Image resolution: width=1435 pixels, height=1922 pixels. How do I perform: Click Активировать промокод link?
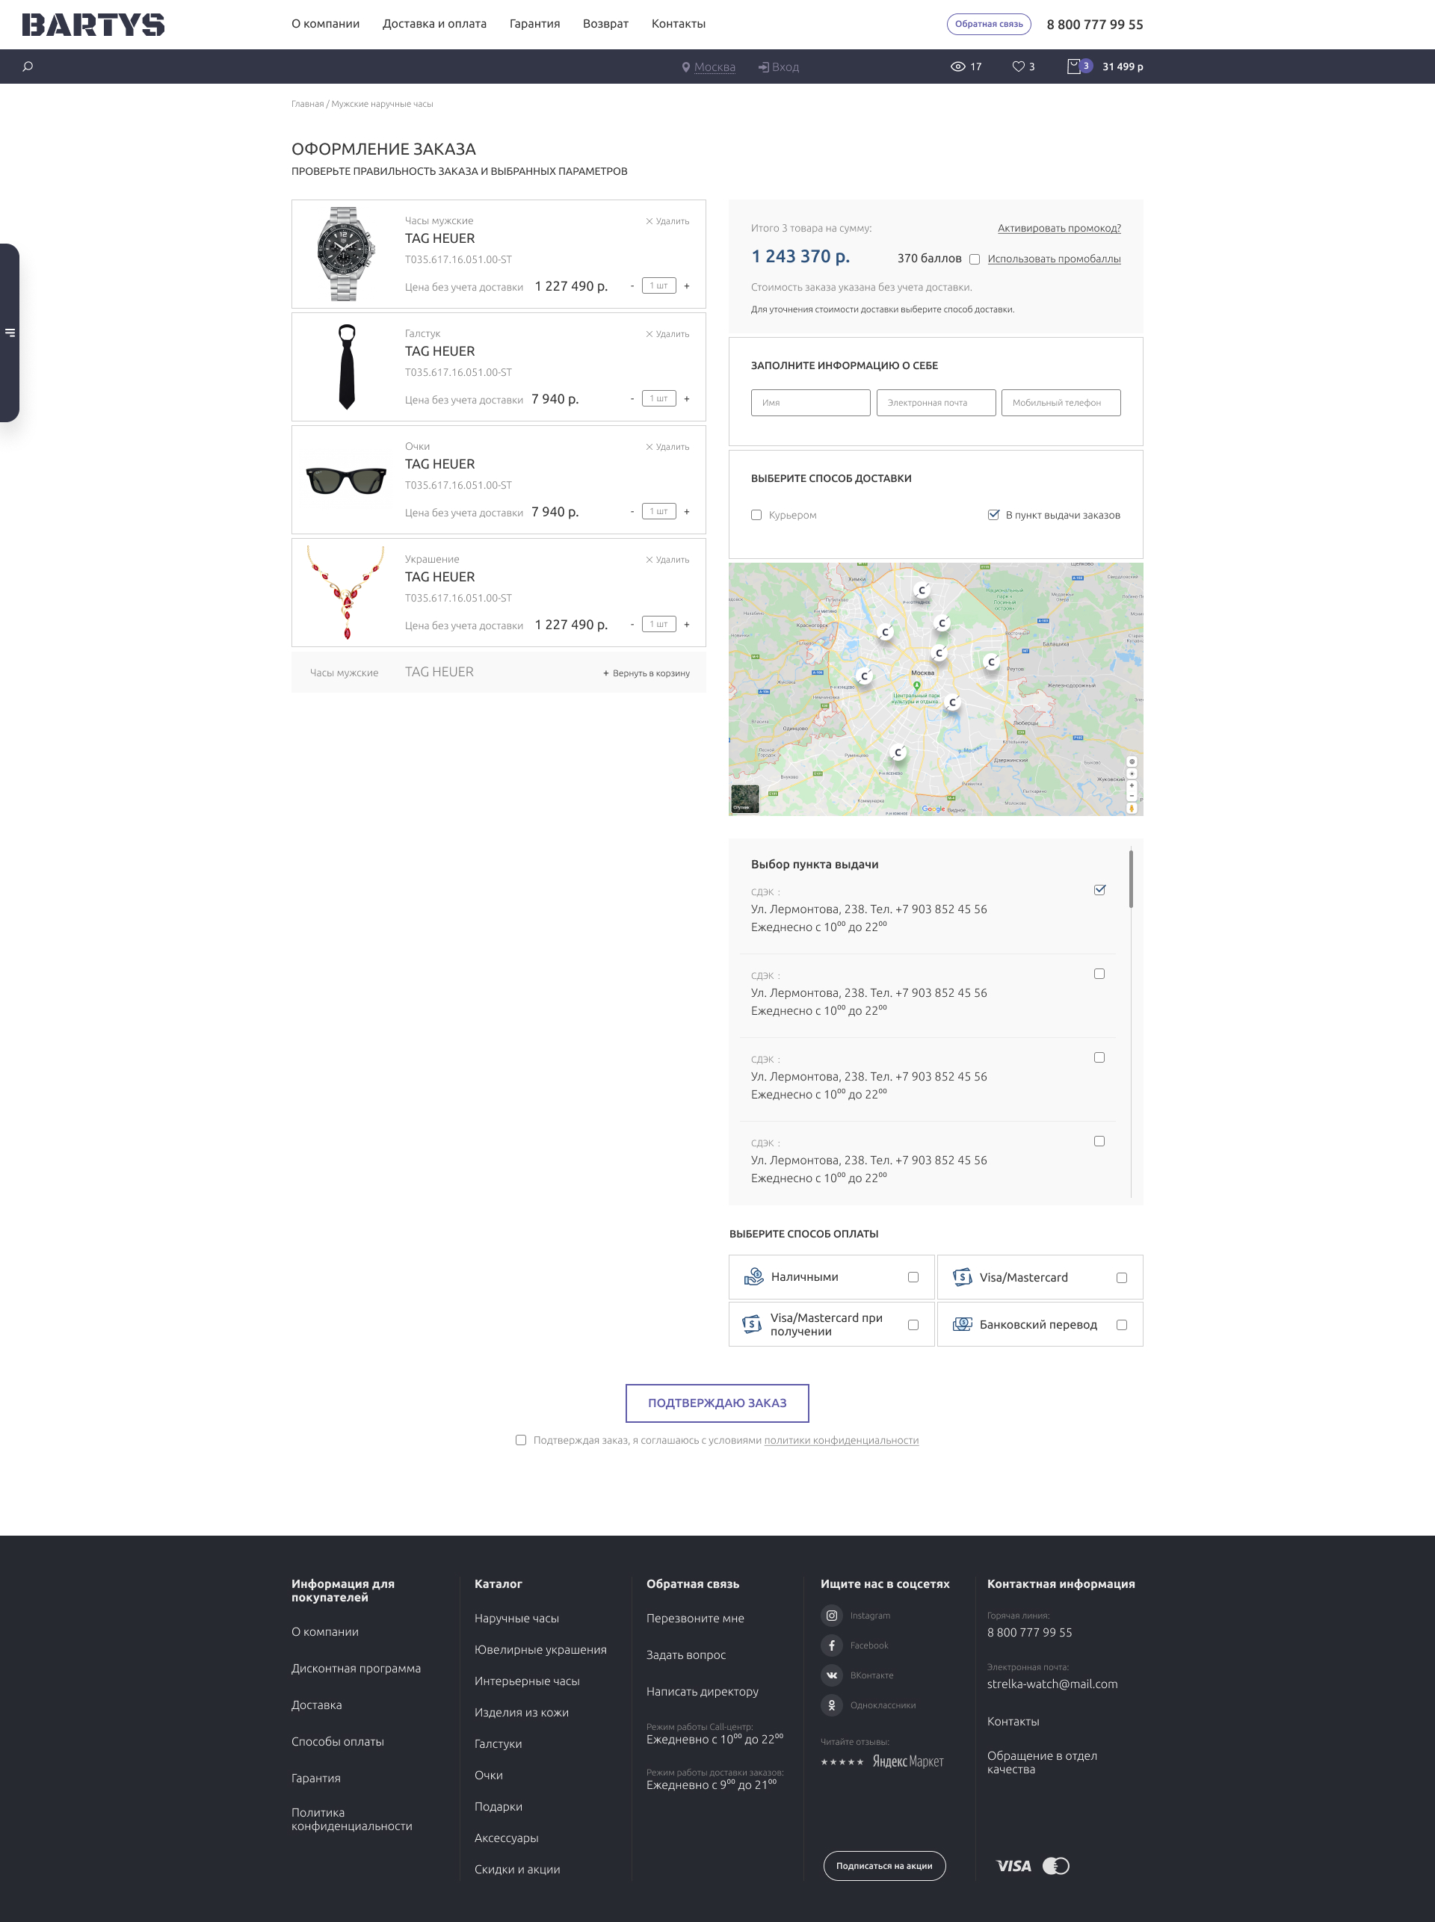(x=1059, y=229)
